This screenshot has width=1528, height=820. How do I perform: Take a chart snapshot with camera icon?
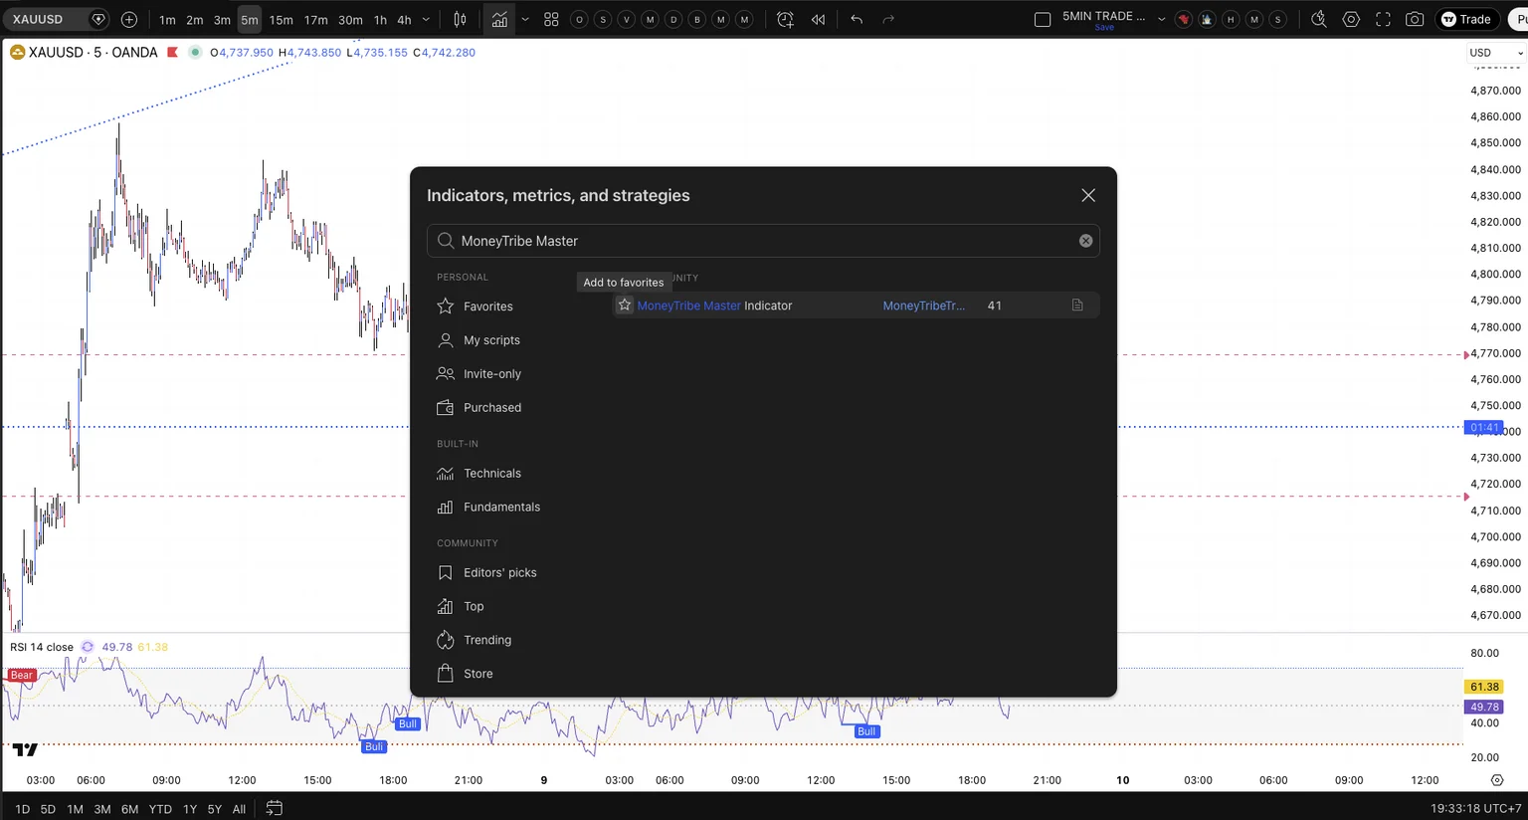tap(1415, 19)
